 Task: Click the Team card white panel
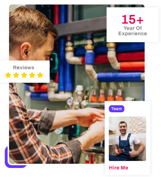pos(127,138)
